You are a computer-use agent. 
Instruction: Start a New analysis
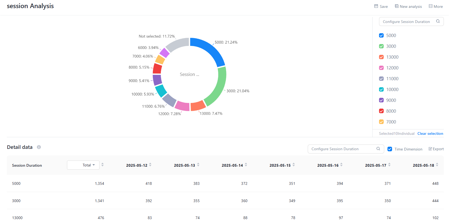[411, 6]
